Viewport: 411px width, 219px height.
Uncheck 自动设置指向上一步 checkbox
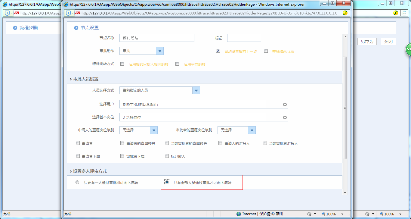coord(218,51)
